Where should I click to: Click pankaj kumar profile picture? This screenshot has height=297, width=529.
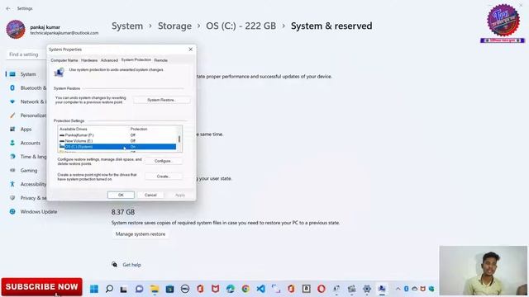click(x=16, y=30)
